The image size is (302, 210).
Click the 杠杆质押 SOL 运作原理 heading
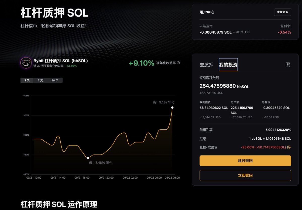(x=59, y=204)
